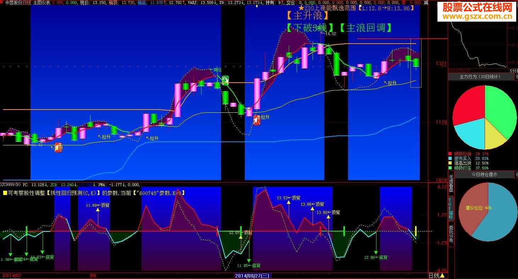The width and height of the screenshot is (518, 279).
Task: Open the 龙虎看盘 side tab
Action: [451, 184]
